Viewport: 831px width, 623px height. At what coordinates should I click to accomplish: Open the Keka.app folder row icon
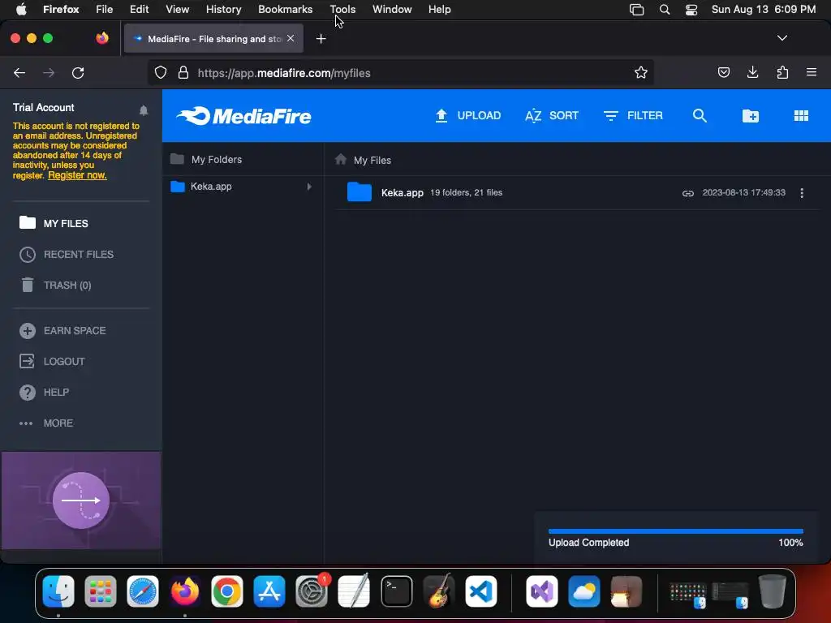[x=360, y=191]
